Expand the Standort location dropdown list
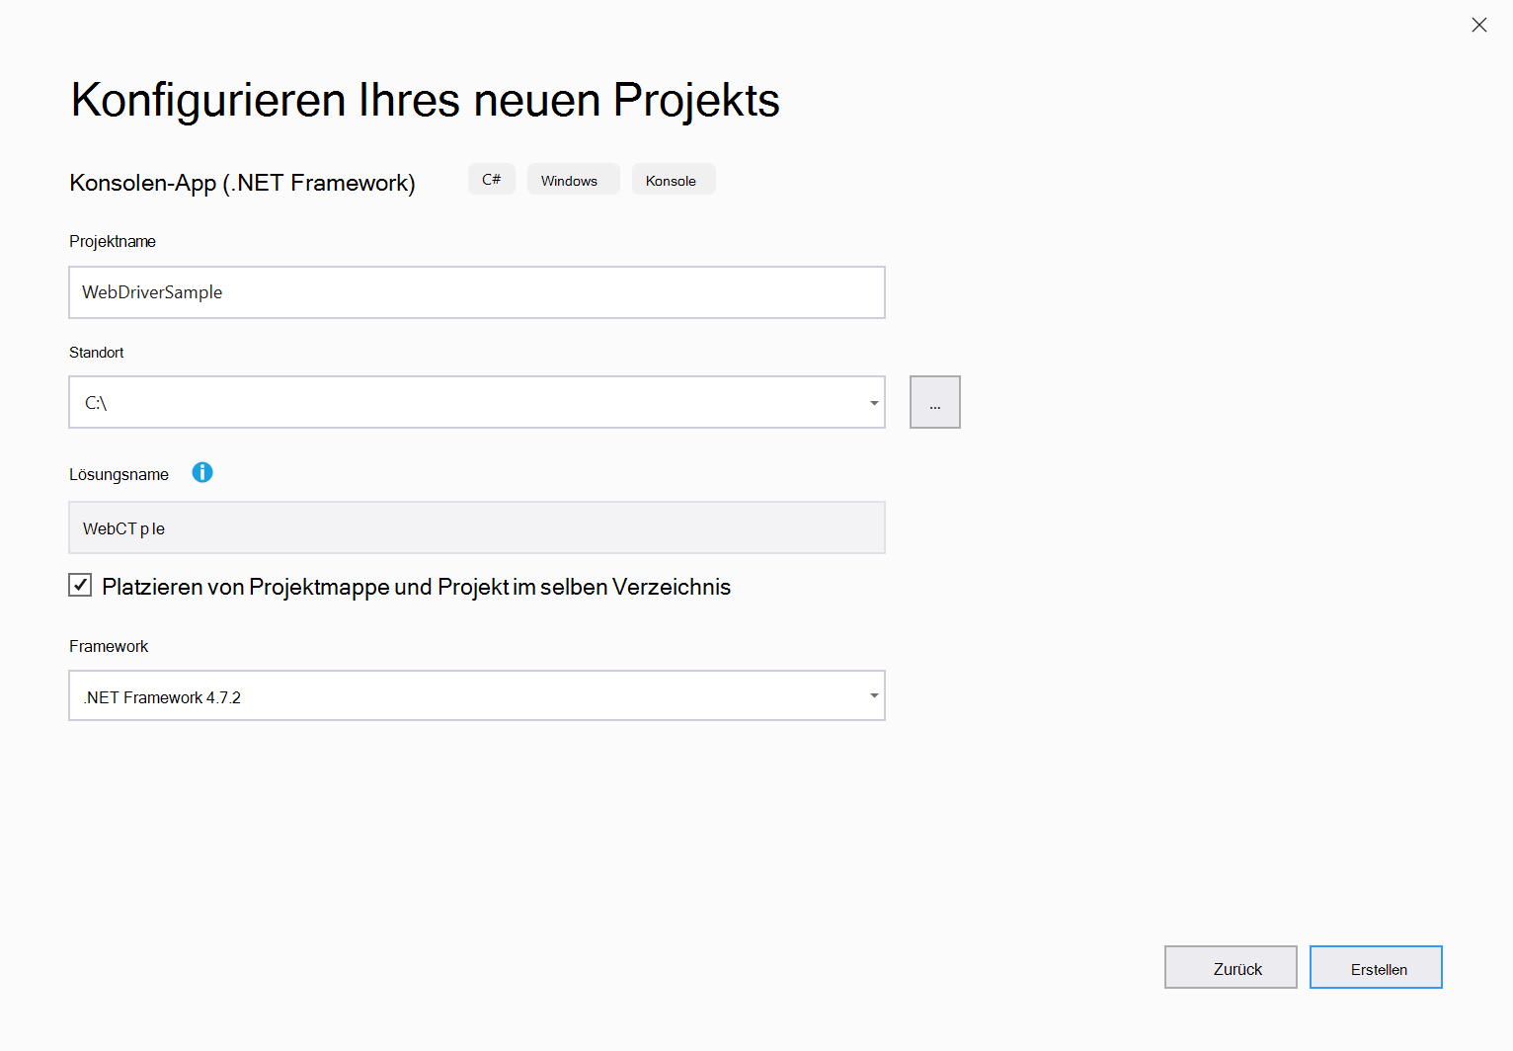1513x1051 pixels. [x=873, y=402]
